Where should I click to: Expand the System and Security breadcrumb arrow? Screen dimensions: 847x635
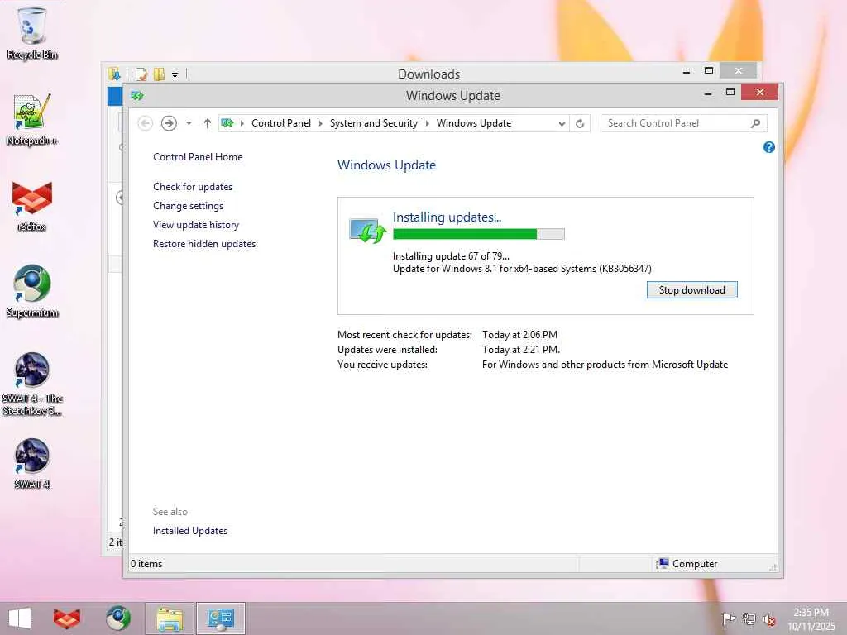click(428, 123)
